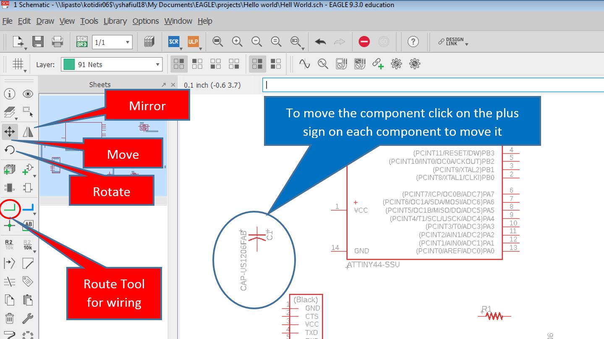The height and width of the screenshot is (339, 604).
Task: Select the Miter tool
Action: tap(28, 263)
